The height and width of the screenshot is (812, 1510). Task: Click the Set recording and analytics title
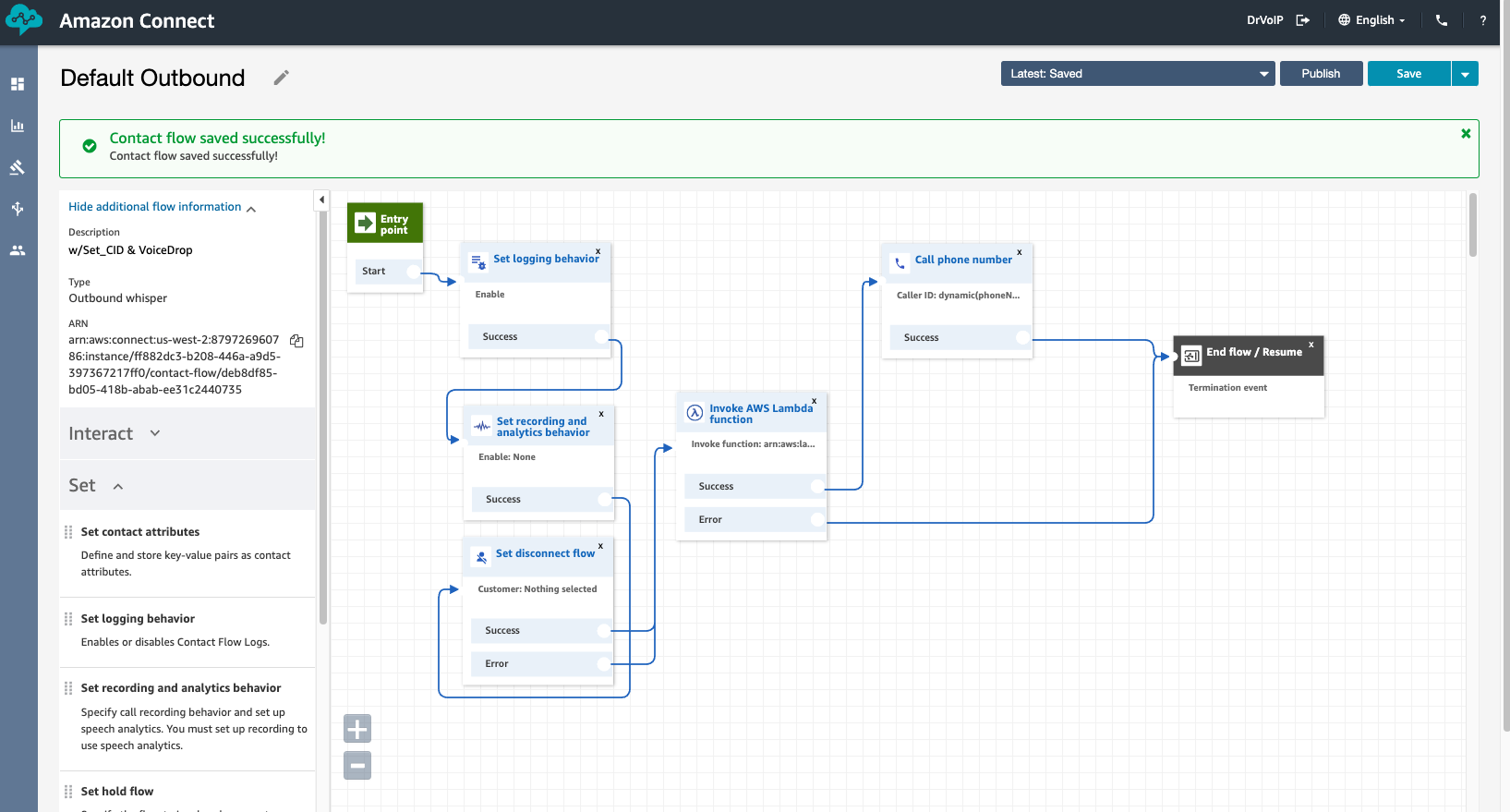point(543,427)
